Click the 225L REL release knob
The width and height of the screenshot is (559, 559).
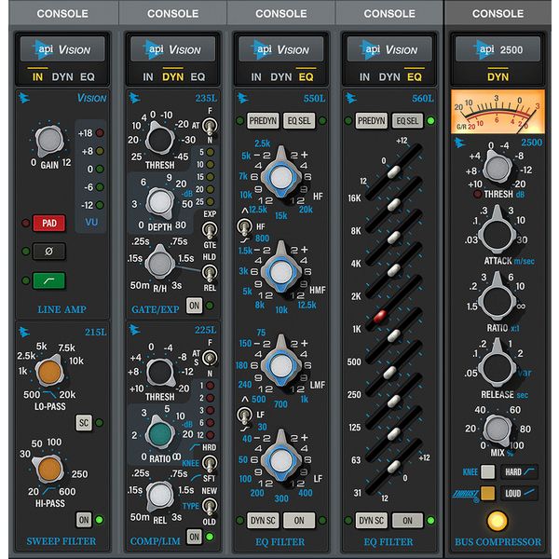159,495
